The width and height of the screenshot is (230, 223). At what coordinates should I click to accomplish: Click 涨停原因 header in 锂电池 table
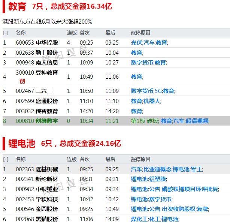(140, 159)
